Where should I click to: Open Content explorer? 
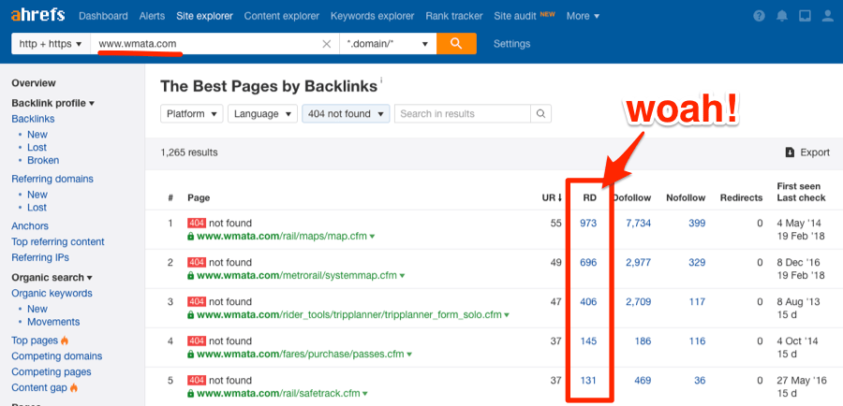282,16
